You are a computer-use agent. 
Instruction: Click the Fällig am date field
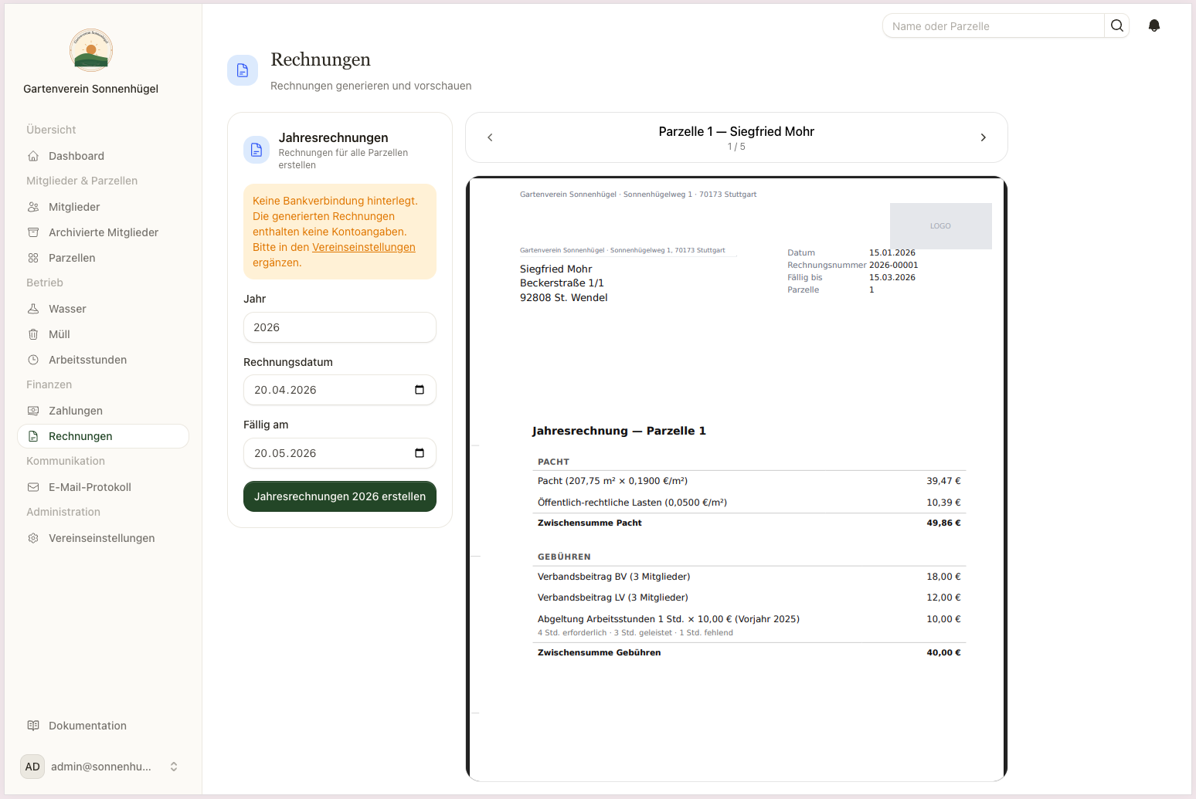pyautogui.click(x=340, y=453)
